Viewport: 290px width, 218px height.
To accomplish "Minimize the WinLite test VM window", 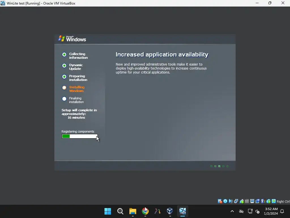I will pyautogui.click(x=257, y=3).
